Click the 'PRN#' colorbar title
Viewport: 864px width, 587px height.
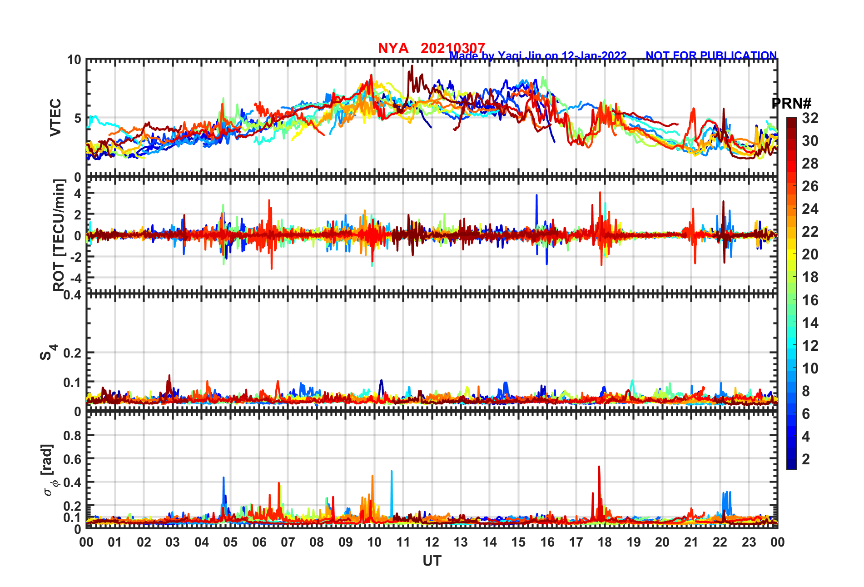[x=792, y=104]
